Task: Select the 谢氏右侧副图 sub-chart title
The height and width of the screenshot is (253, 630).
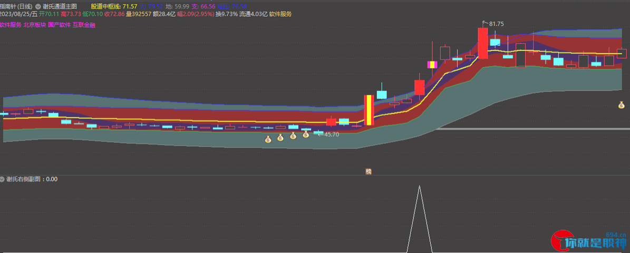Action: point(24,179)
